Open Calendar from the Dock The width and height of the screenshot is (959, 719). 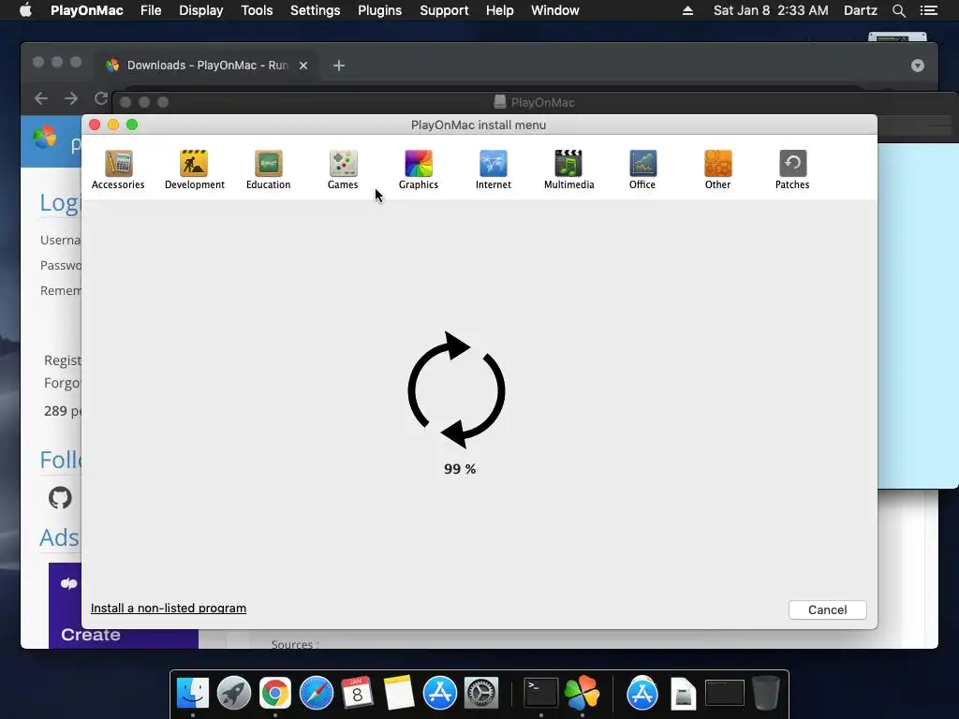point(357,694)
